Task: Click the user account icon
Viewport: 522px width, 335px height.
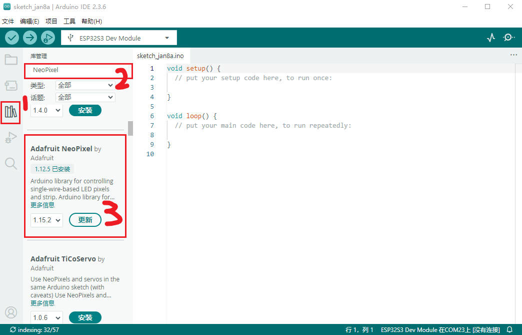Action: tap(11, 312)
